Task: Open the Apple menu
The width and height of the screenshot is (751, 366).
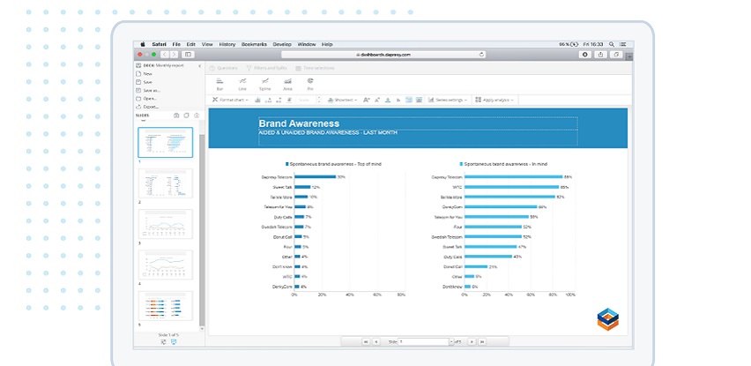Action: tap(142, 44)
